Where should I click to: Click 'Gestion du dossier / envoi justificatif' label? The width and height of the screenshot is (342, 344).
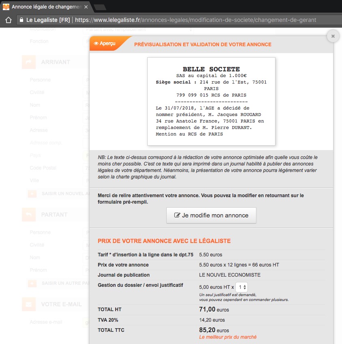pos(140,285)
